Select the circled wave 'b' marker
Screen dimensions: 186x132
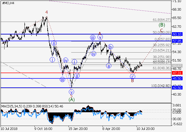tap(111, 47)
